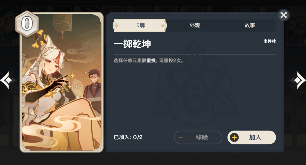306x165 pixels.
Task: Click the highlighted 重投 keyword
Action: (x=151, y=61)
